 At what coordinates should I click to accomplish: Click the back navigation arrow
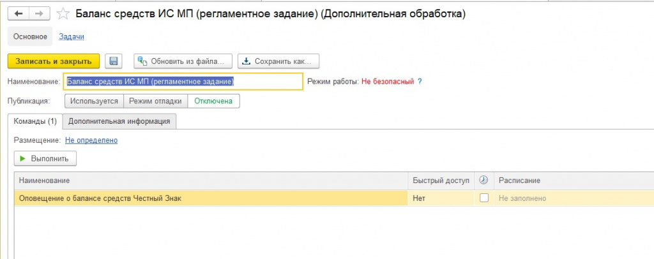tap(19, 13)
